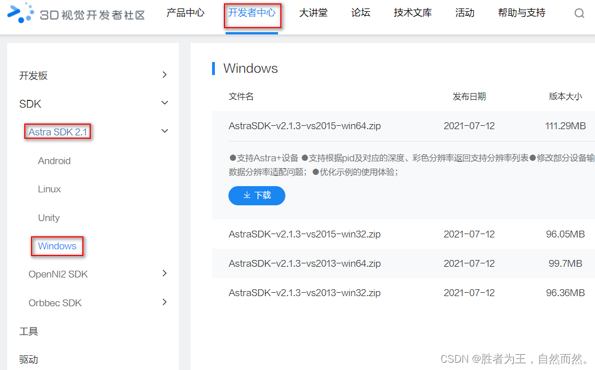Screen dimensions: 595x370
Task: Click the 版本大小 column header
Action: (566, 96)
